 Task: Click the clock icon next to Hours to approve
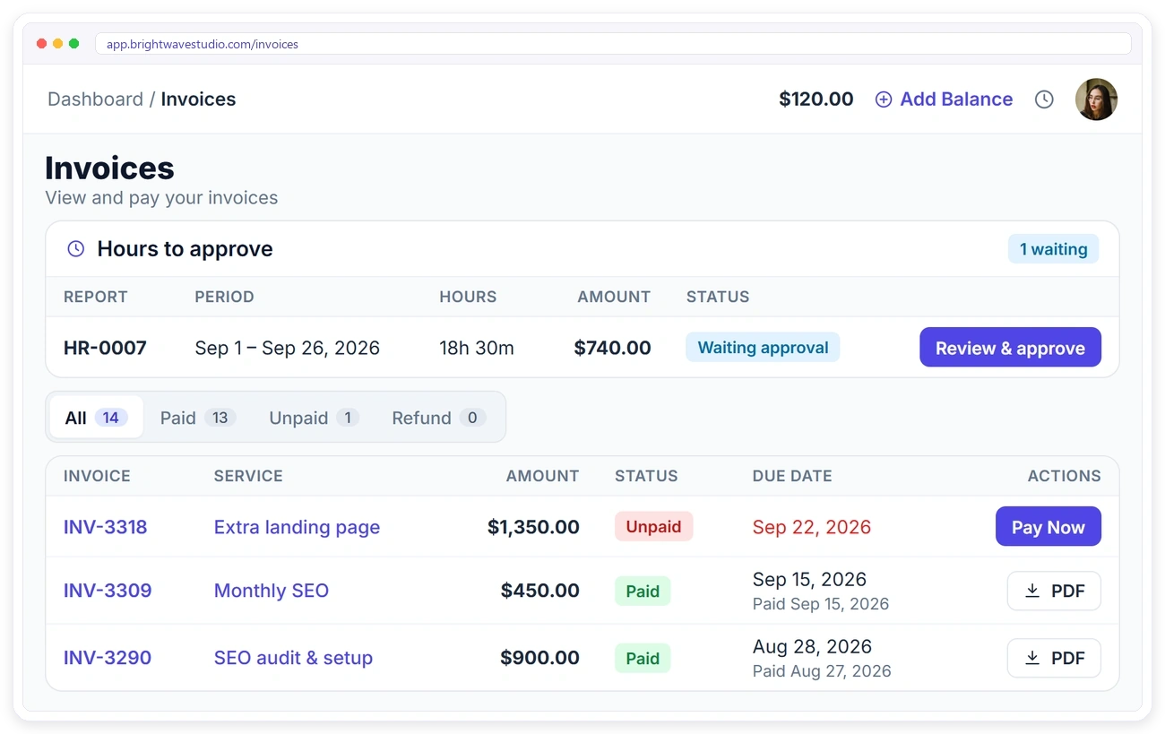tap(76, 249)
